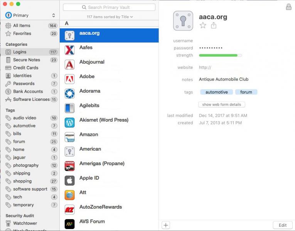The height and width of the screenshot is (231, 295).
Task: Select the Logins category
Action: (30, 52)
